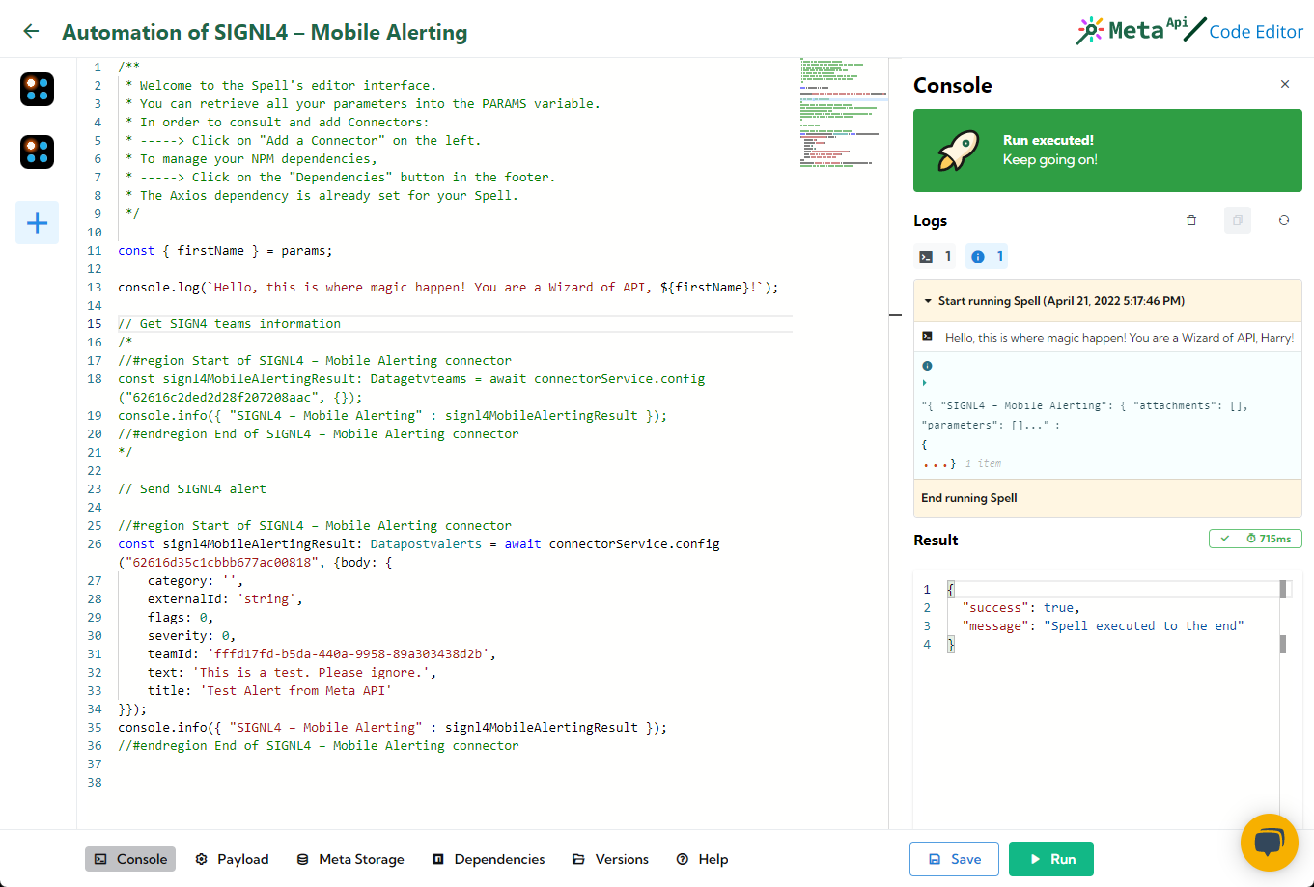Click the 'severity: 0,' code line
The width and height of the screenshot is (1314, 887).
coord(191,635)
